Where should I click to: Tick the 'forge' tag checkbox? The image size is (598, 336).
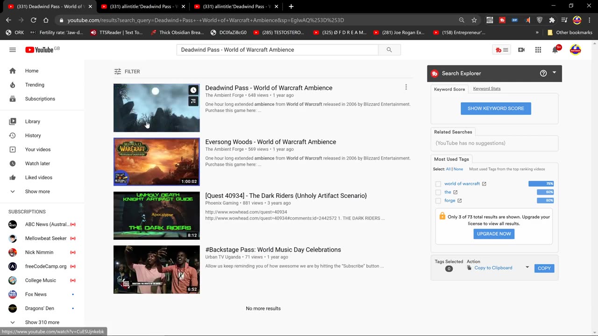pos(438,201)
